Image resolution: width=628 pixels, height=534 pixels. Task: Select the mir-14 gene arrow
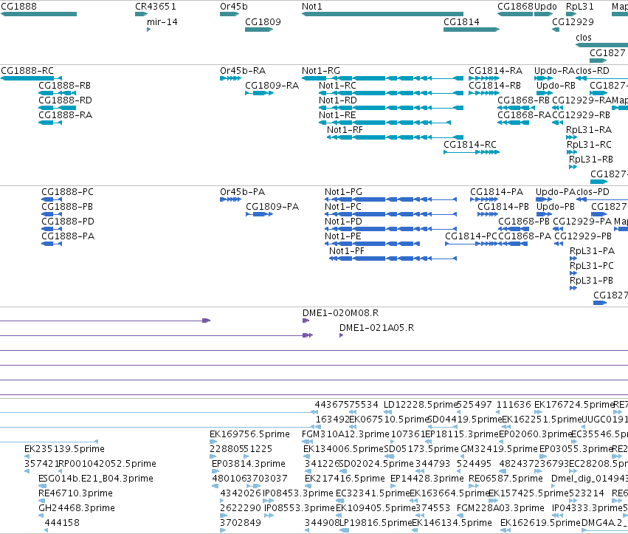148,30
